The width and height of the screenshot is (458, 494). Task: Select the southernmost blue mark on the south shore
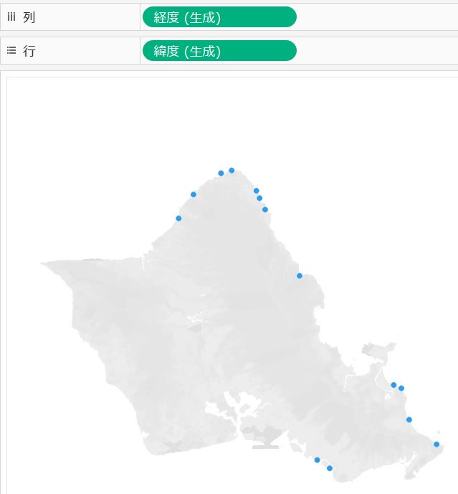[330, 468]
